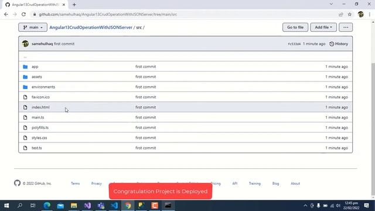Switch to the Angular13CrudOperation browser tab
The width and height of the screenshot is (375, 211).
click(x=35, y=5)
